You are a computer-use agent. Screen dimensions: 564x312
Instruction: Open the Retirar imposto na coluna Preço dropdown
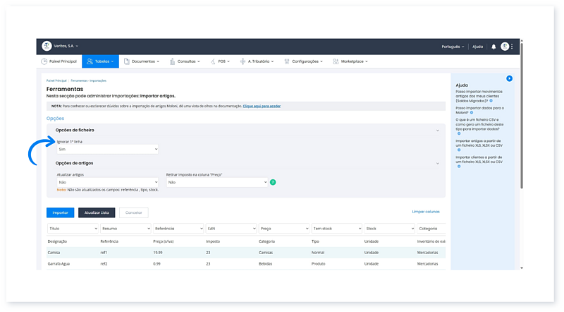point(216,182)
